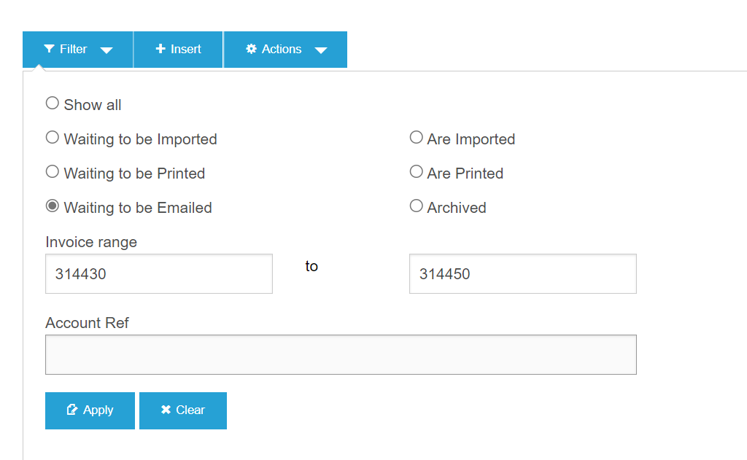This screenshot has height=460, width=747.
Task: Open the Actions dropdown arrow
Action: click(x=320, y=50)
